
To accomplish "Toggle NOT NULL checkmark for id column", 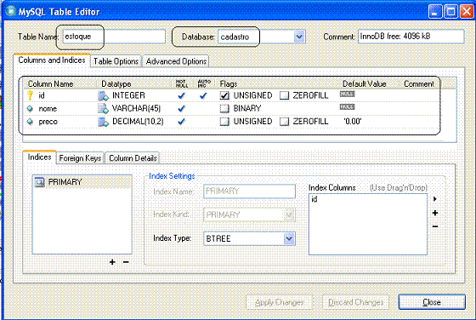I will coord(182,95).
